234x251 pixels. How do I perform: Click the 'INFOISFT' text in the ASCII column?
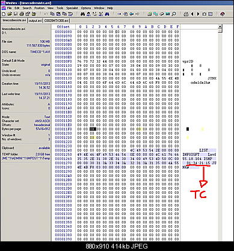191,155
